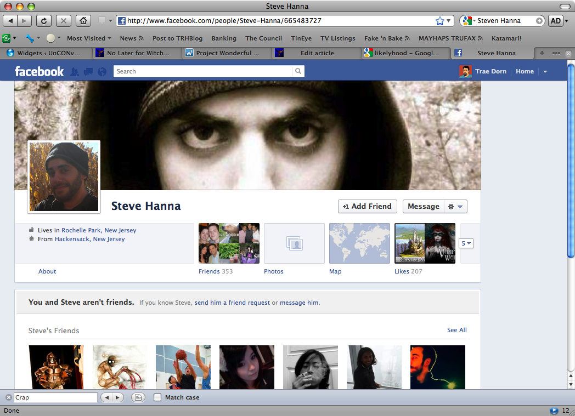Switch to the Edit article tab
Screen dimensions: 575x416
317,53
